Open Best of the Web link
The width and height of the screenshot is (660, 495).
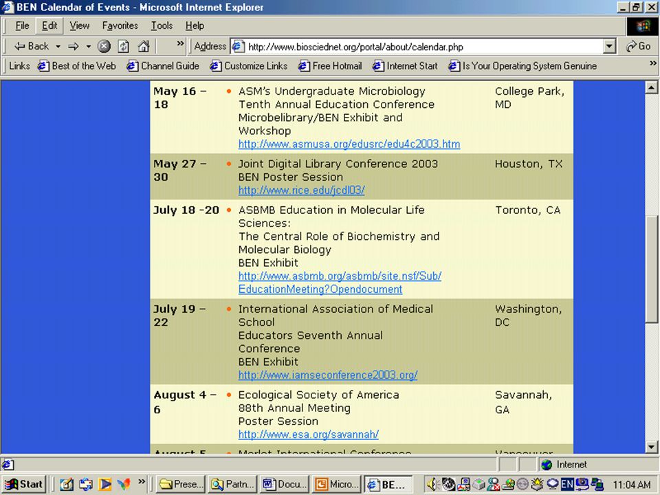(76, 66)
